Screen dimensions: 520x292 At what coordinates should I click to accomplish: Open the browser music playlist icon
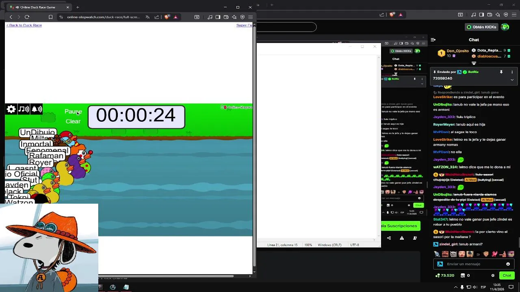tap(210, 17)
